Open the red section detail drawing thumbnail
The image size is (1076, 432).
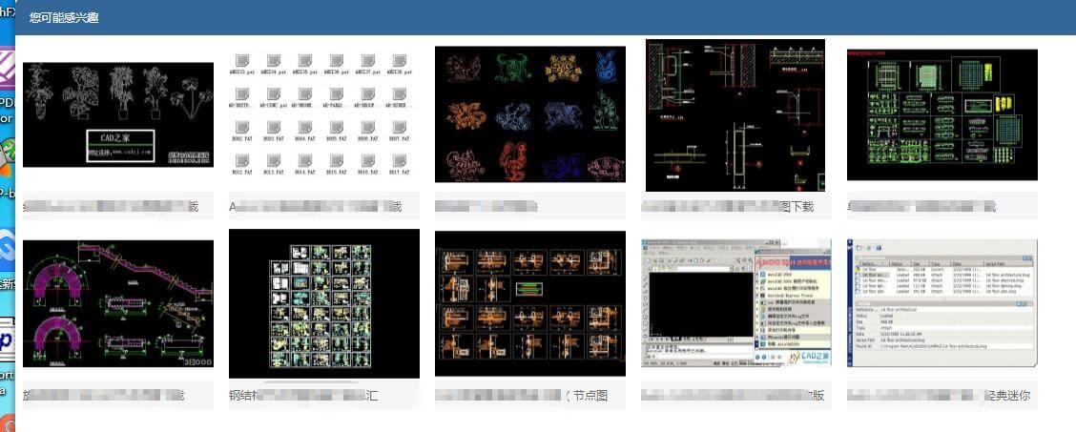[x=735, y=115]
